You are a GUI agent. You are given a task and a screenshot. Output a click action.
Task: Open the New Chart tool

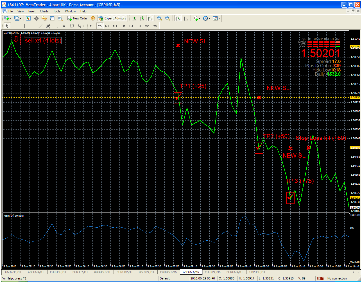[x=7, y=18]
